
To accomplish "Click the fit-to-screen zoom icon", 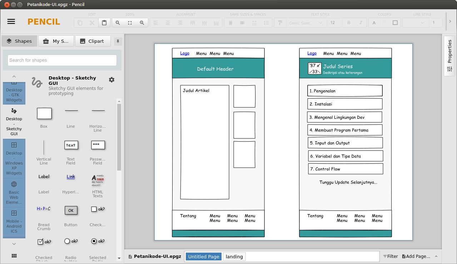I will point(130,23).
